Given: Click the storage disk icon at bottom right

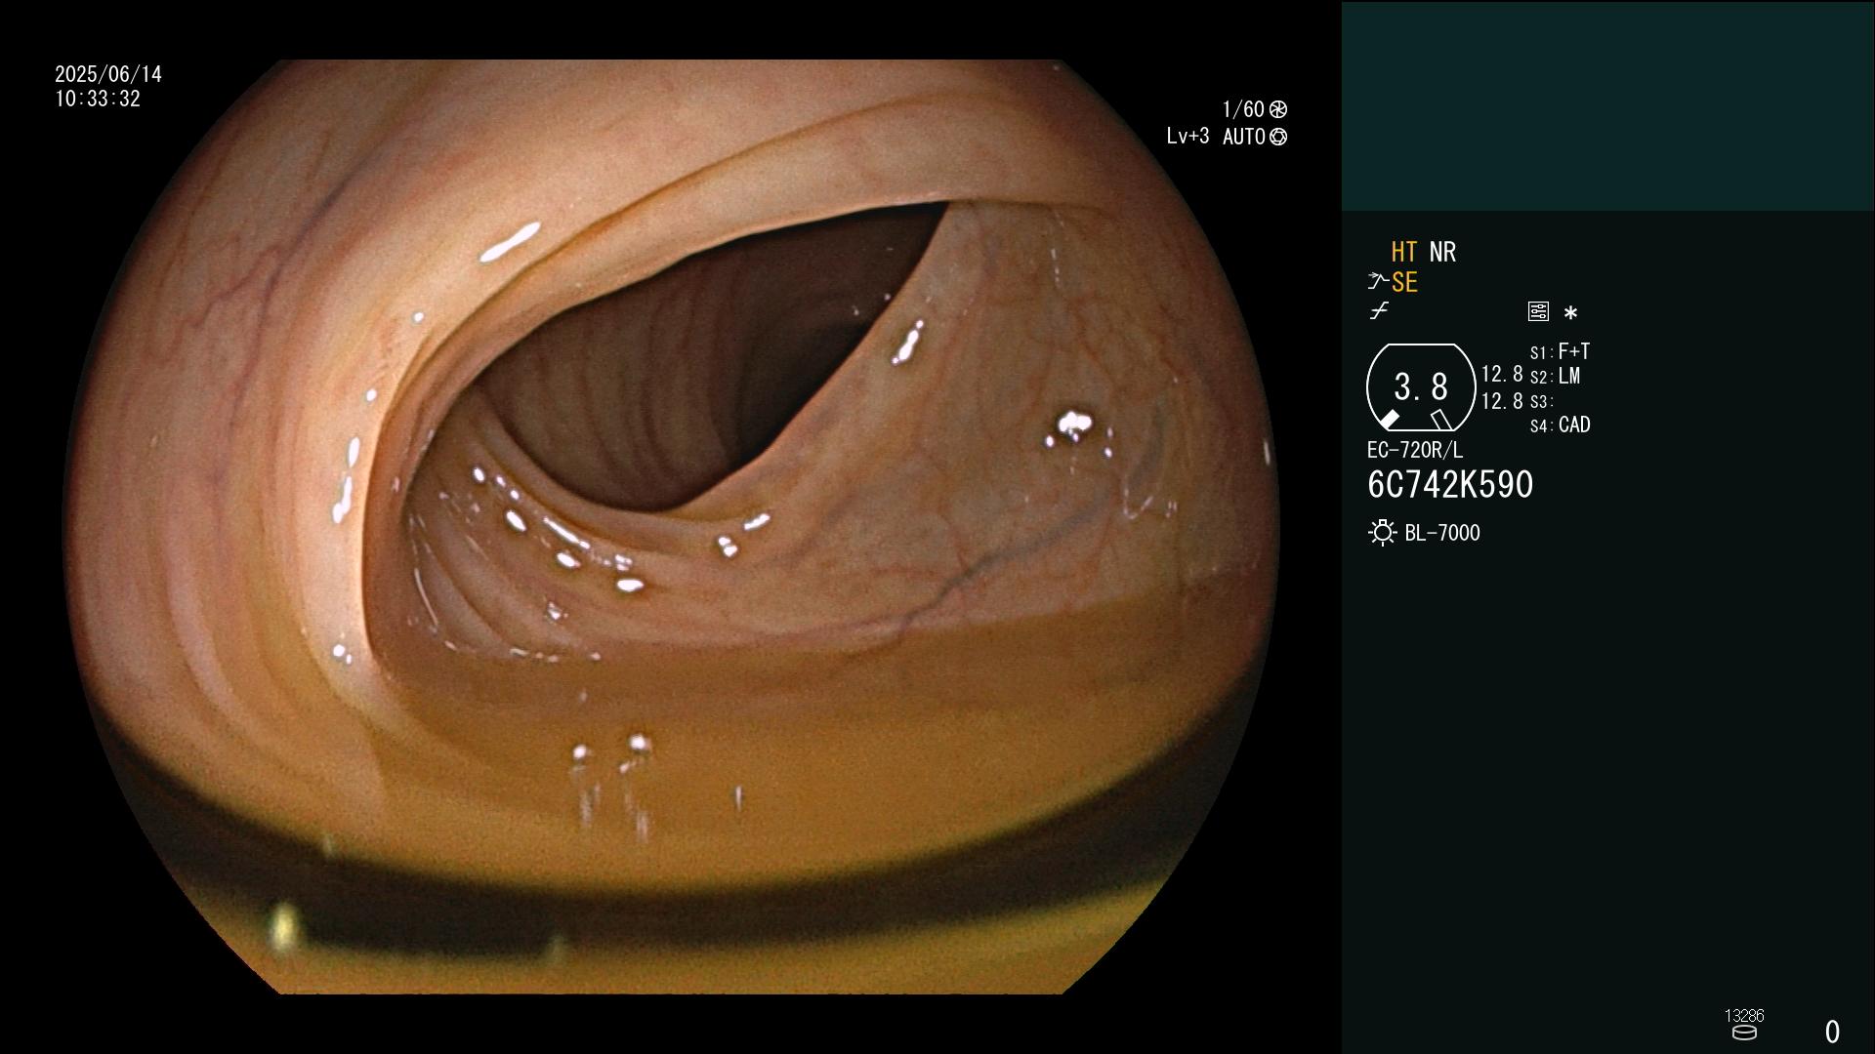Looking at the screenshot, I should (x=1744, y=1033).
